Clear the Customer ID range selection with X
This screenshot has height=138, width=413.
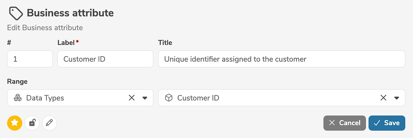coord(383,98)
